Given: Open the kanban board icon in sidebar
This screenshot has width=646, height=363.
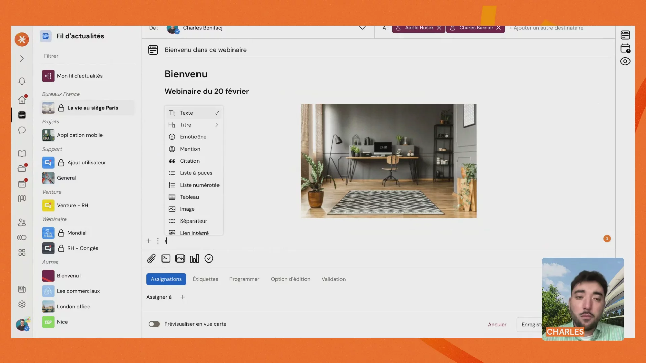Looking at the screenshot, I should [22, 199].
